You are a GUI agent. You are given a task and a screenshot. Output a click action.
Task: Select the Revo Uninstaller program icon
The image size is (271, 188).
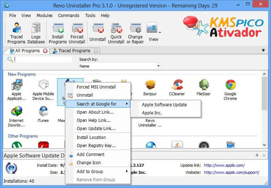point(150,123)
